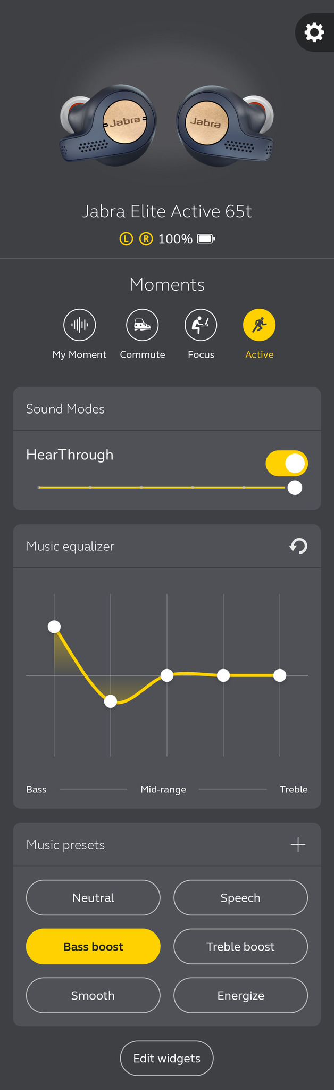This screenshot has width=334, height=1090.
Task: Open Edit widgets
Action: (x=167, y=1059)
